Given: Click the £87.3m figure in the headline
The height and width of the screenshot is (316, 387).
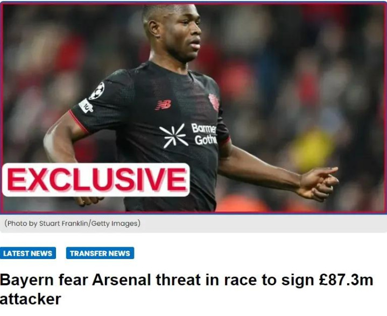Looking at the screenshot, I should point(346,280).
